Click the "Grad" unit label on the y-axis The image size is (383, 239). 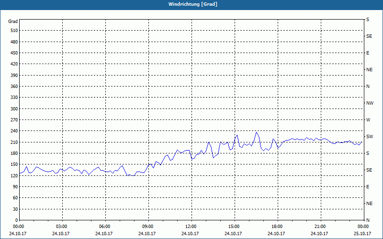point(13,22)
